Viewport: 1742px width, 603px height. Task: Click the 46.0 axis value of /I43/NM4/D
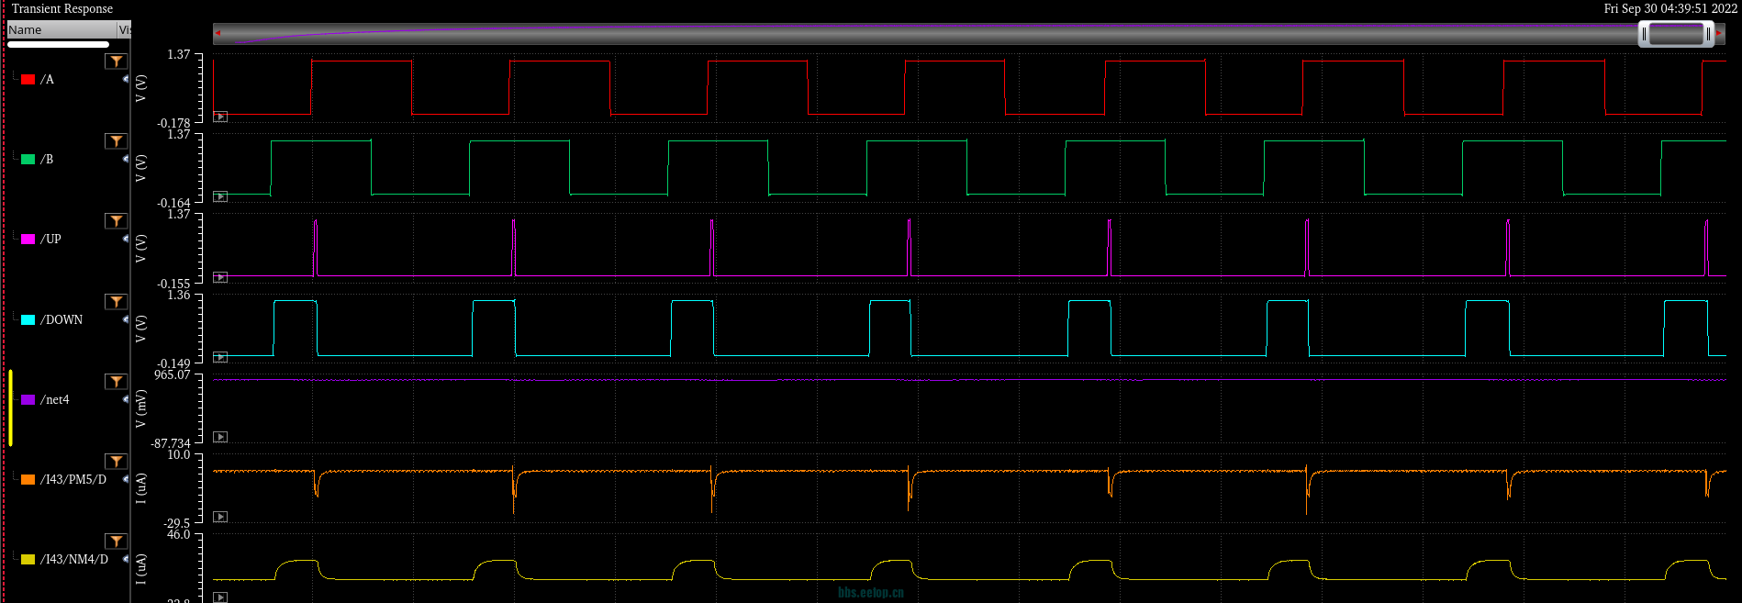coord(179,534)
